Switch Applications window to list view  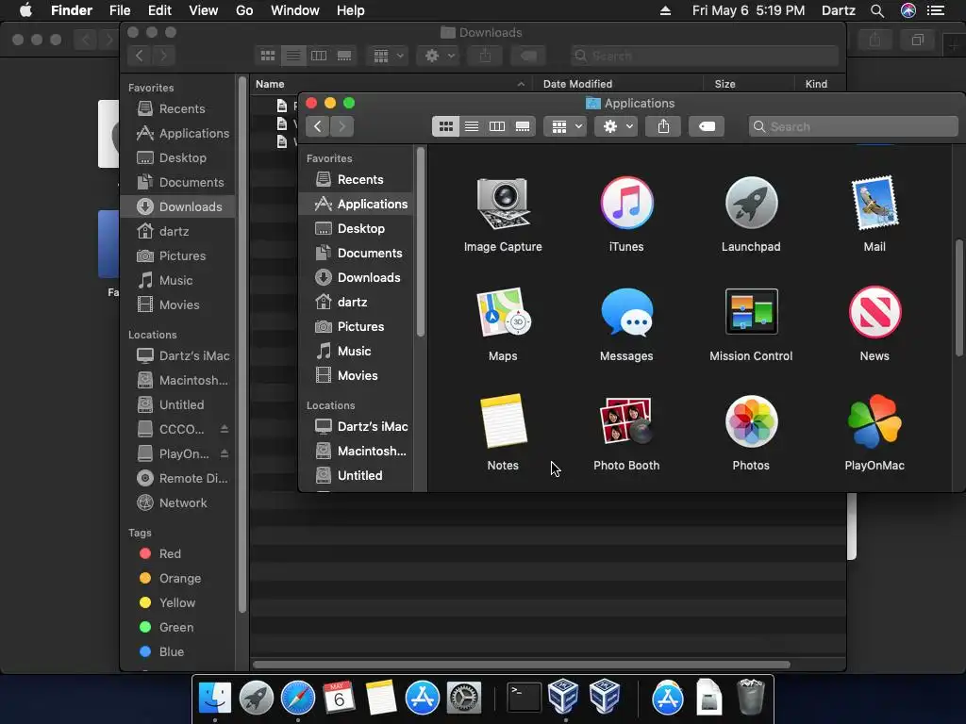472,126
